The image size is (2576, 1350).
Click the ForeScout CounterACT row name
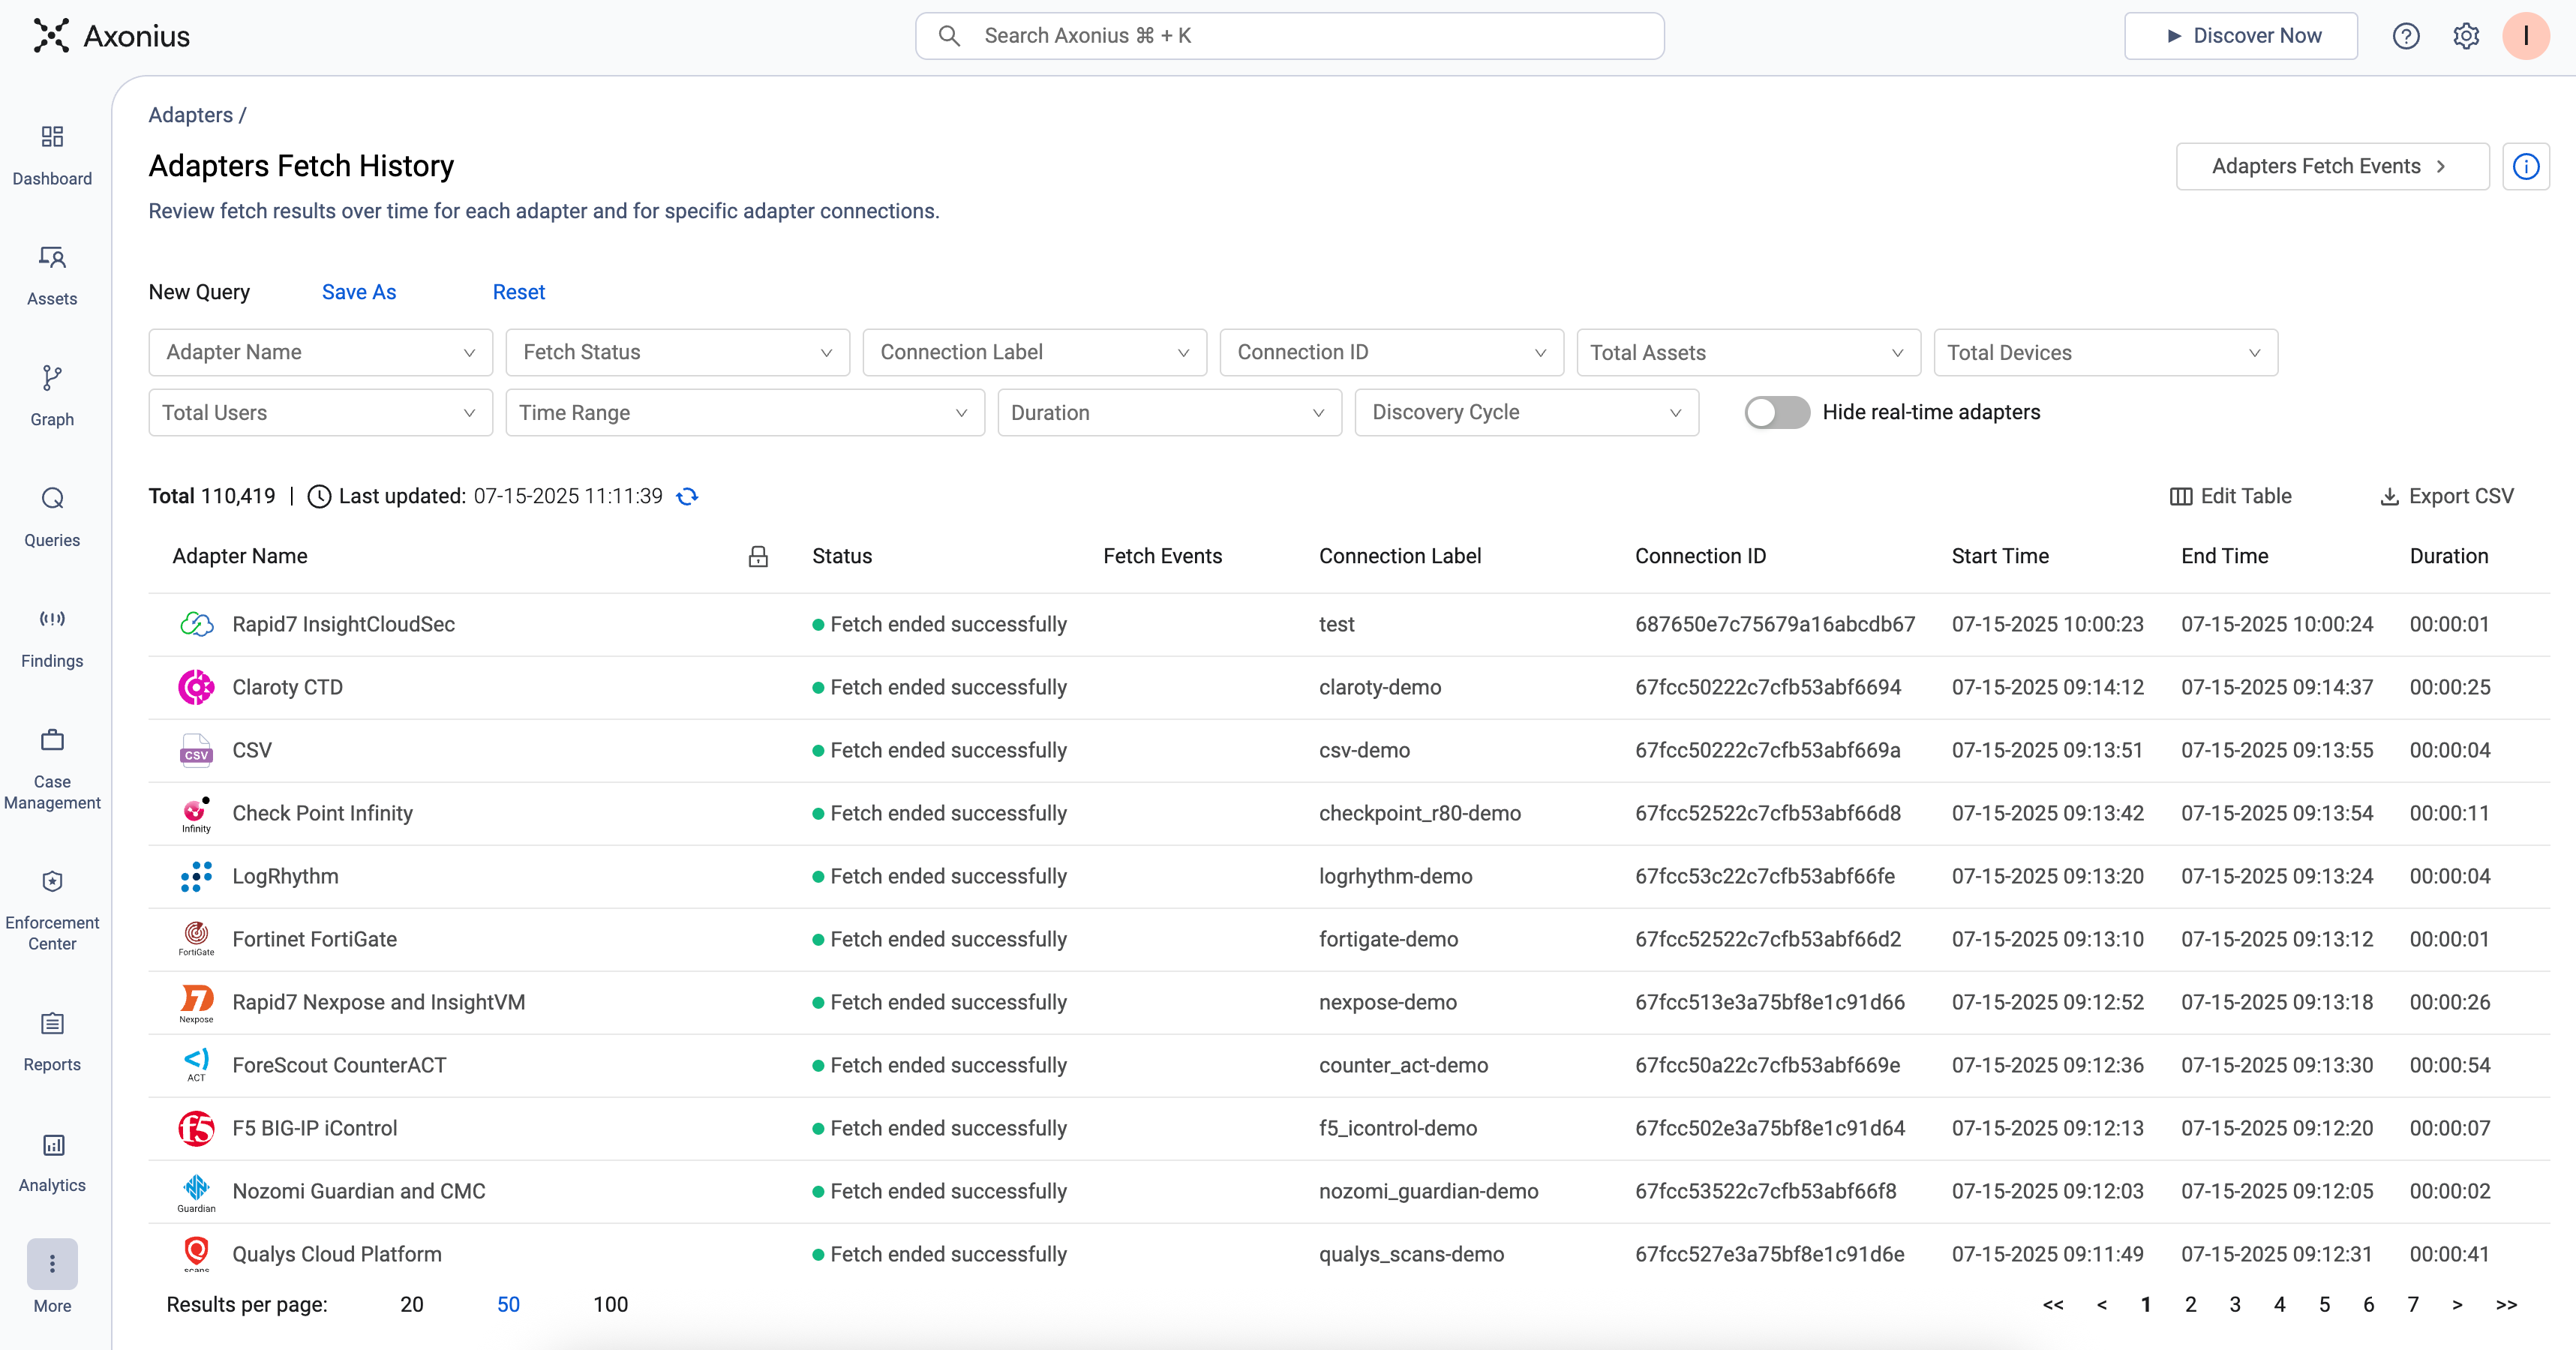pos(339,1066)
